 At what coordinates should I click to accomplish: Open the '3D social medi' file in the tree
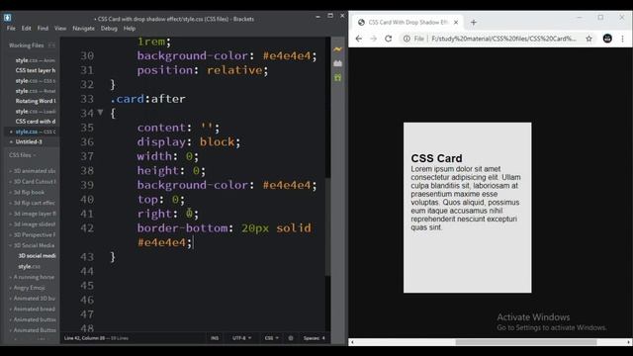(37, 256)
